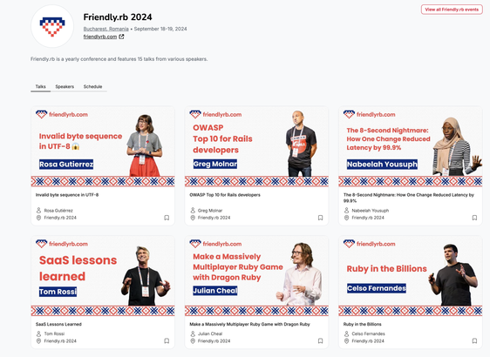490x357 pixels.
Task: Click the Julian Cheal speaker name link
Action: (x=210, y=333)
